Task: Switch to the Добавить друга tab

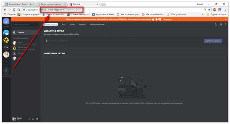Action: 51,24
